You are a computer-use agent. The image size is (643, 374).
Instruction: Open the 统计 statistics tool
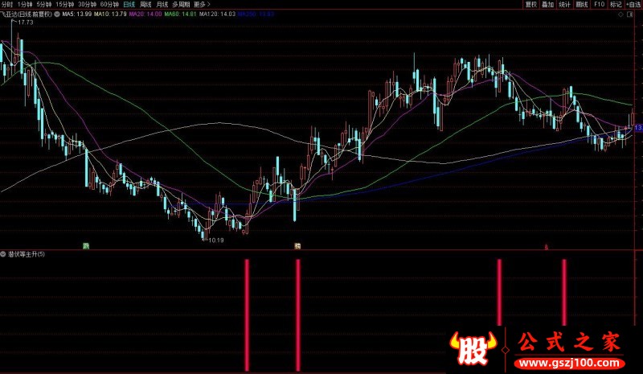coord(565,5)
